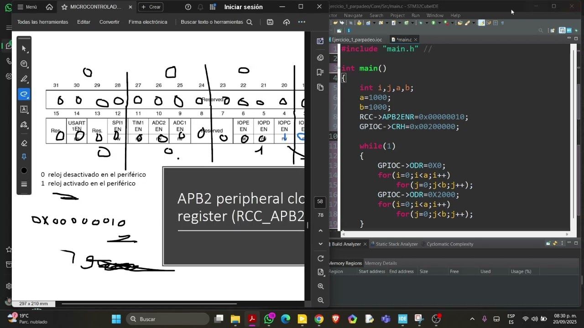Open Acrobat more options ellipsis
584x328 pixels.
pos(302,22)
